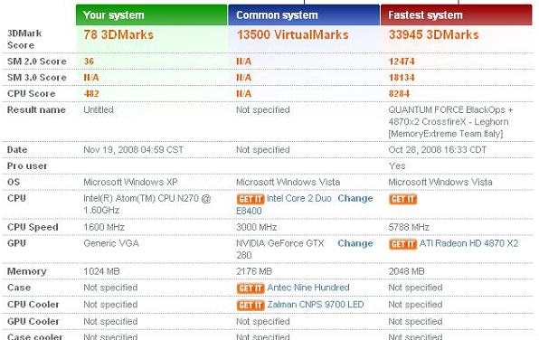Click the 78 3DMarks score
The image size is (539, 340).
coord(118,34)
